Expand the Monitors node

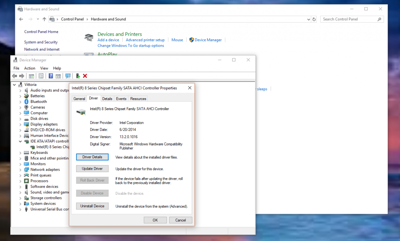(x=20, y=164)
